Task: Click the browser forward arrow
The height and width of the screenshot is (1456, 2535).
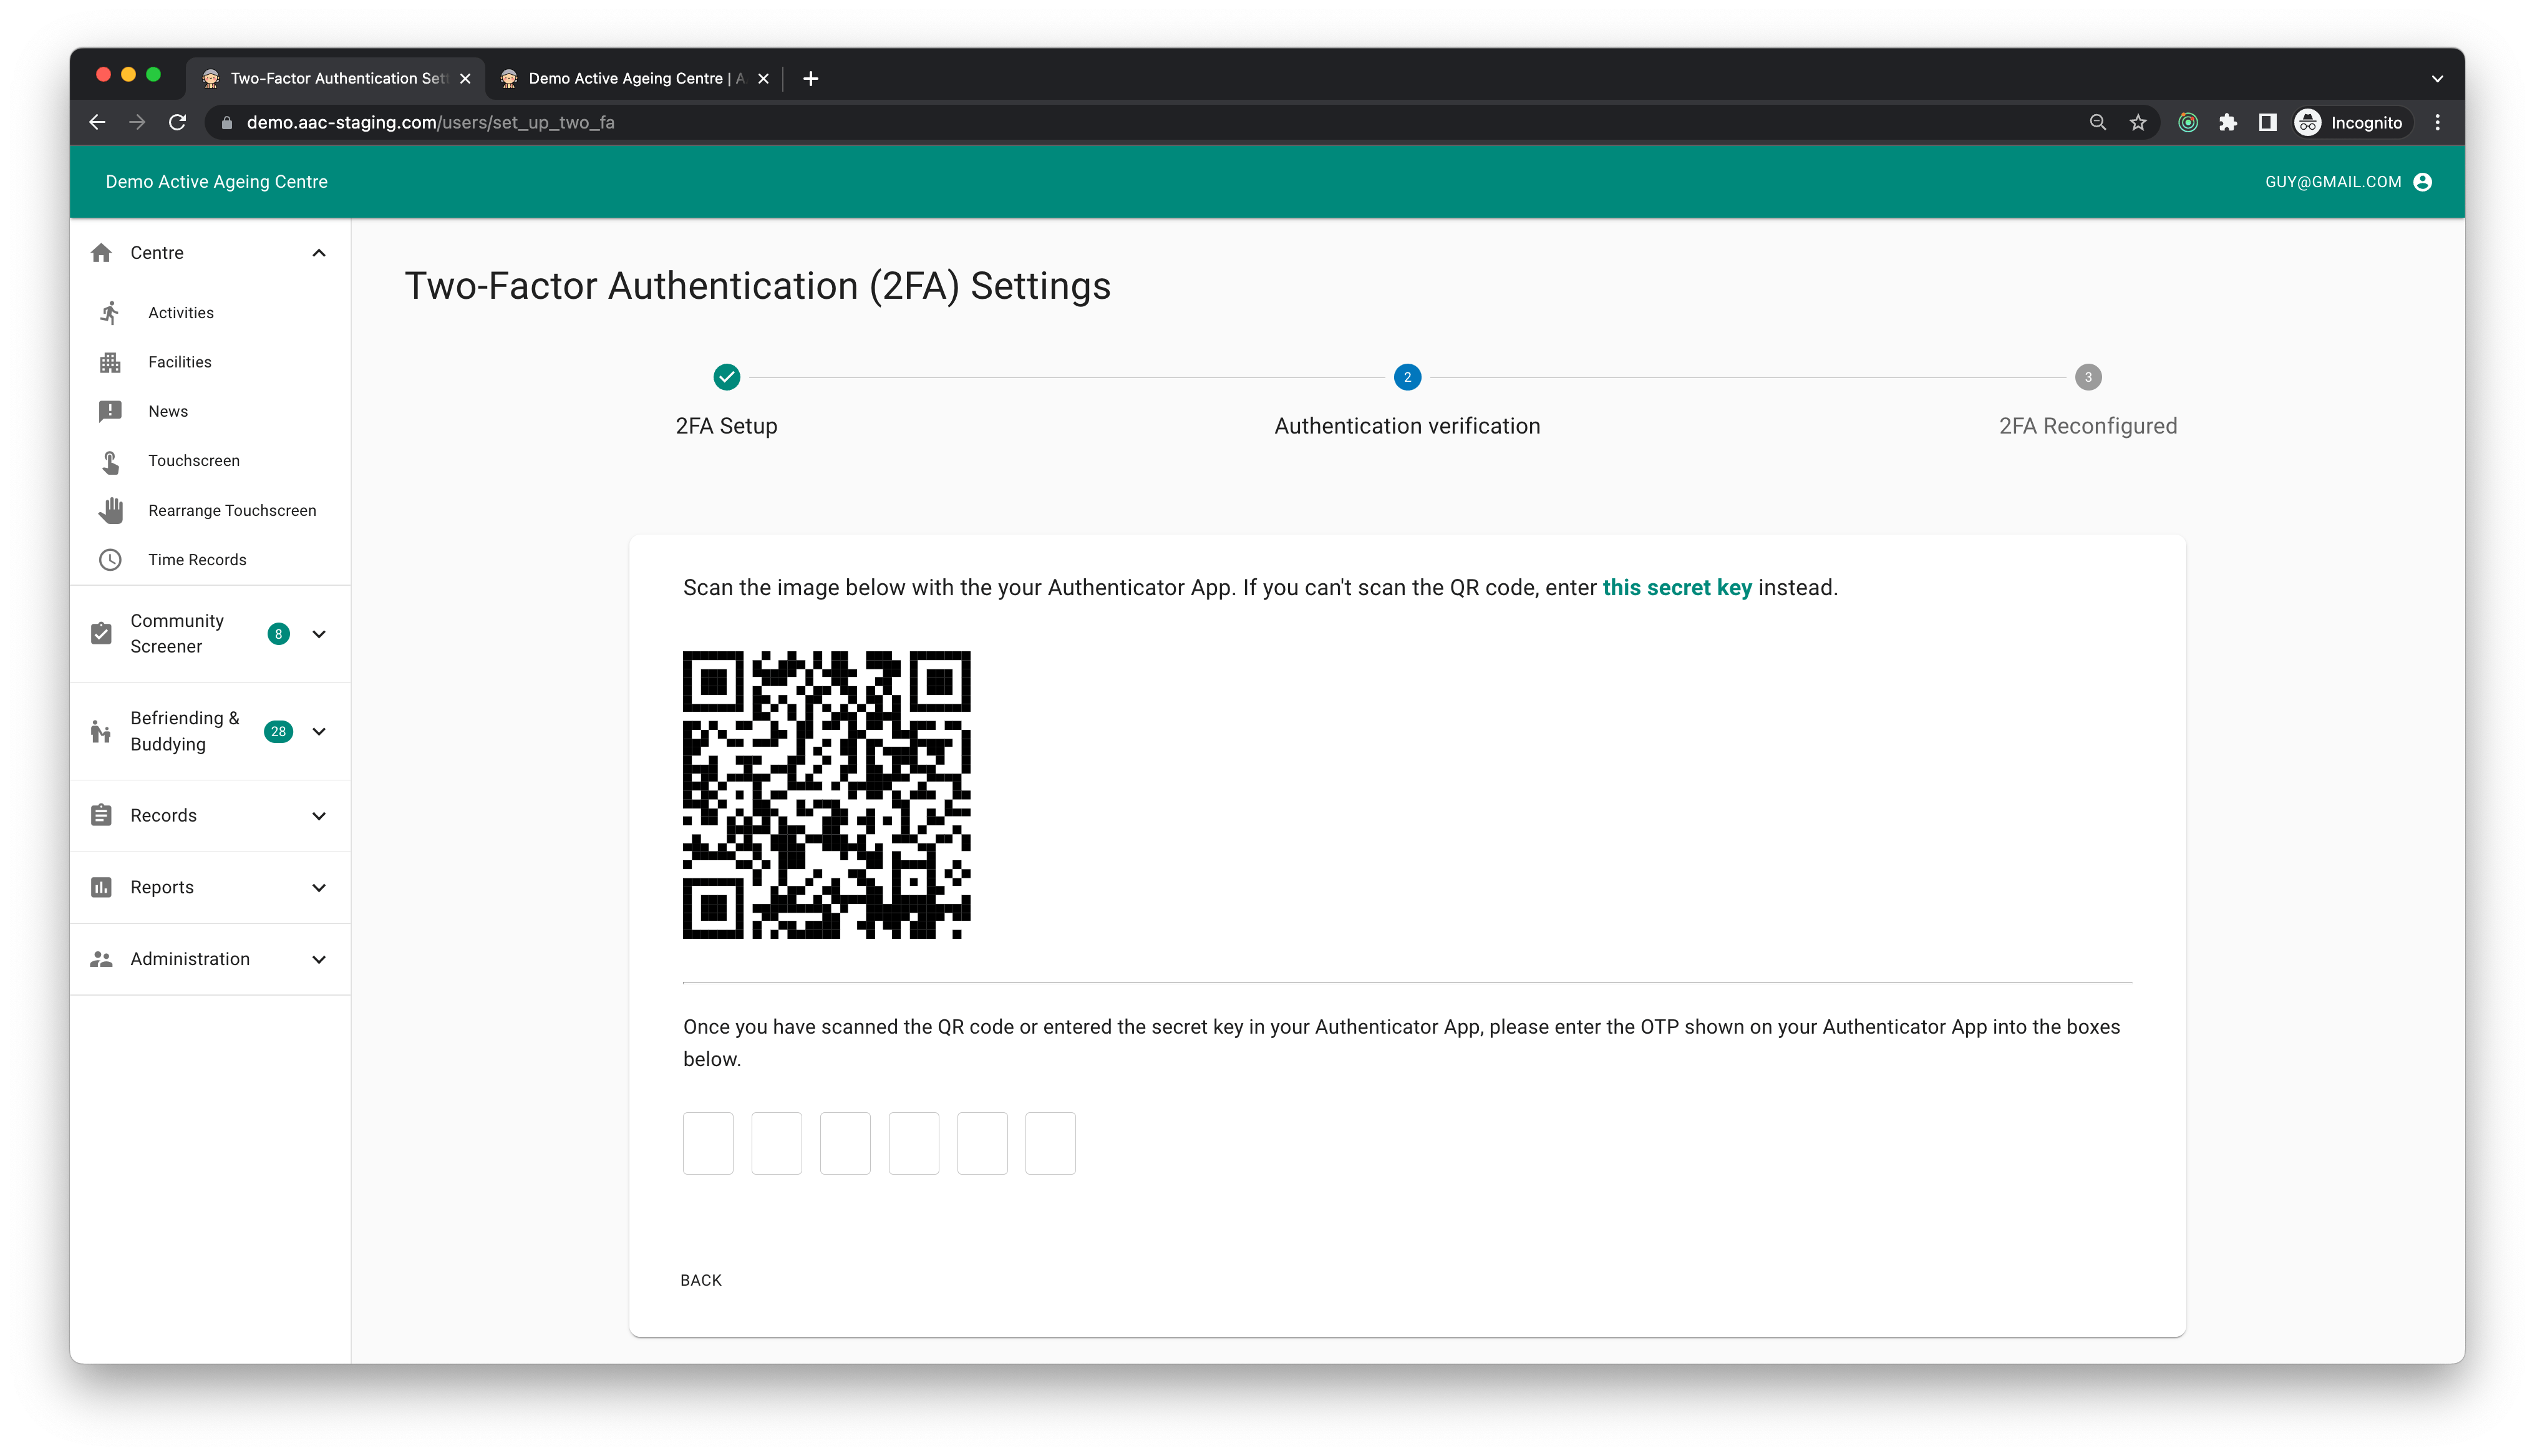Action: pyautogui.click(x=137, y=122)
